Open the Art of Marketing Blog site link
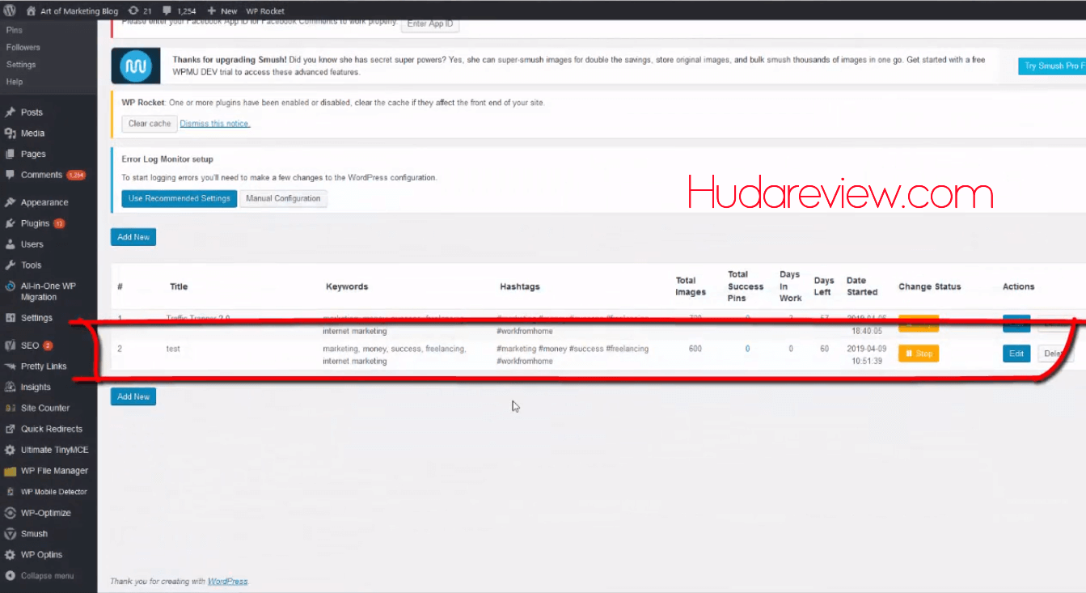Image resolution: width=1086 pixels, height=593 pixels. (x=71, y=11)
